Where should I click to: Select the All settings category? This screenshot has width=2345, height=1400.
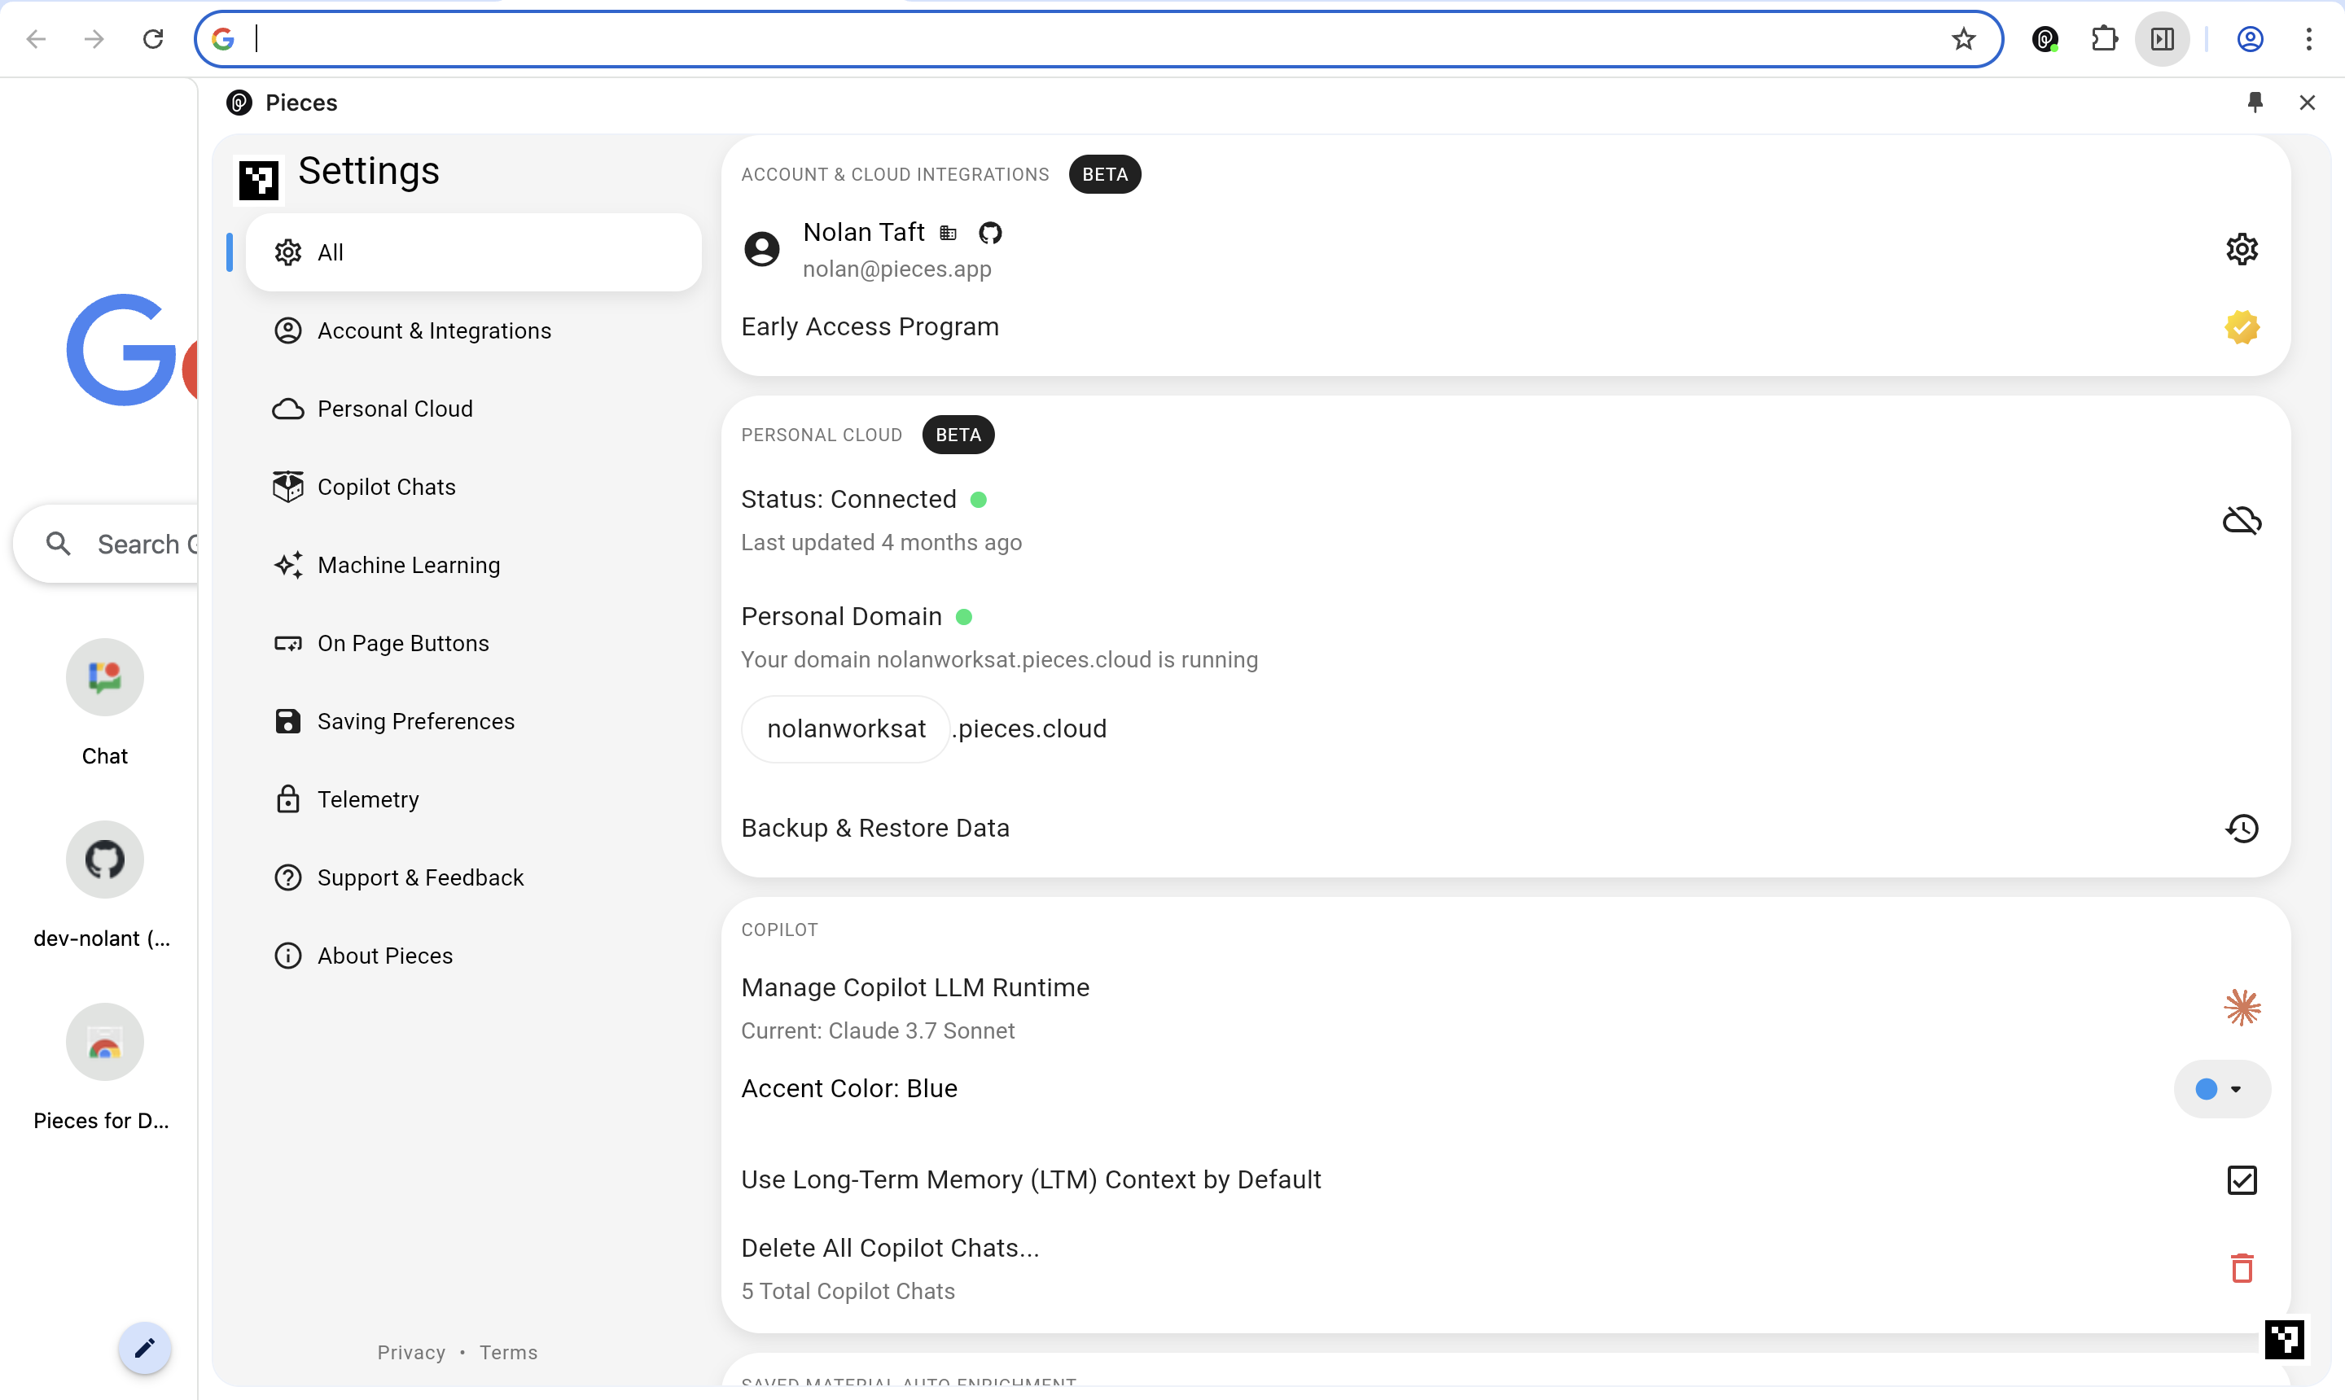tap(474, 252)
